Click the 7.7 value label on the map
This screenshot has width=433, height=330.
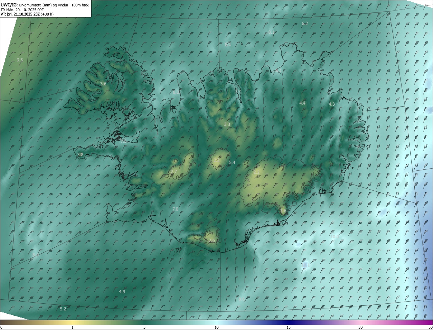[238, 91]
